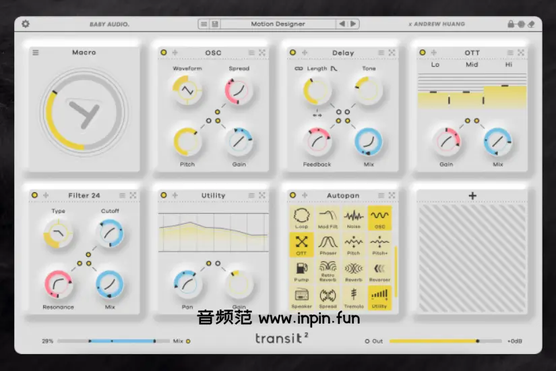
Task: Open the Macro panel menu
Action: point(36,53)
